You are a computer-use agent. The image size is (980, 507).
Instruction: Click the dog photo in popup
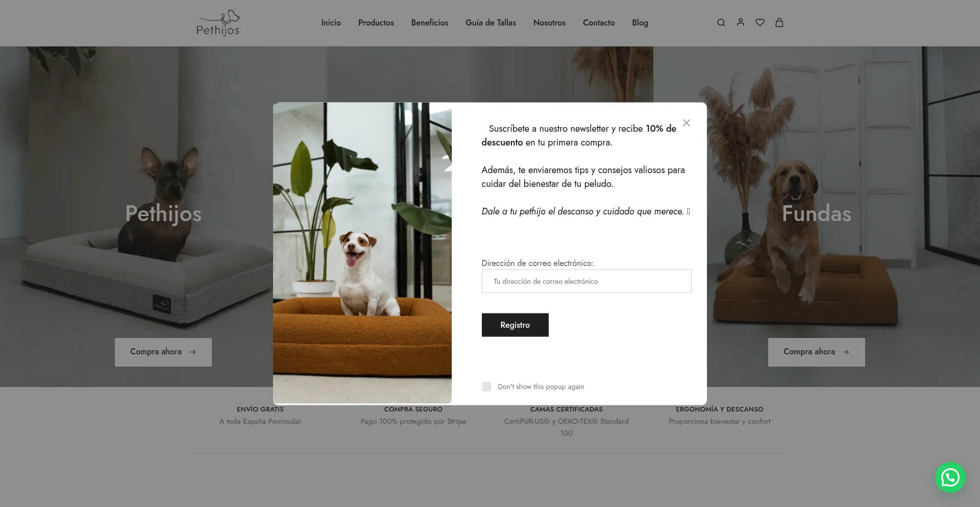362,253
